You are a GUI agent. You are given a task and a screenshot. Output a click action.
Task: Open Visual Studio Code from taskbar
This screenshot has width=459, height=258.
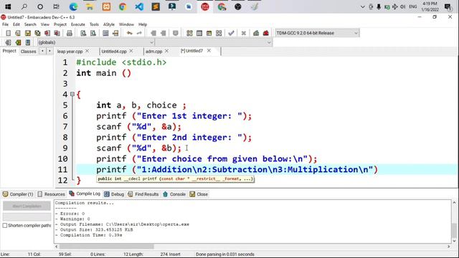click(x=139, y=6)
